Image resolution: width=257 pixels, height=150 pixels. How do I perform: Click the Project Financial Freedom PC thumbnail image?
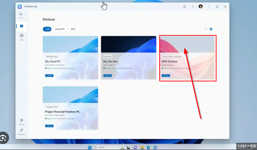click(70, 95)
